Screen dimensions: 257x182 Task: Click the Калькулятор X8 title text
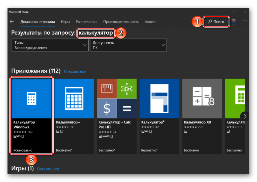(x=197, y=122)
